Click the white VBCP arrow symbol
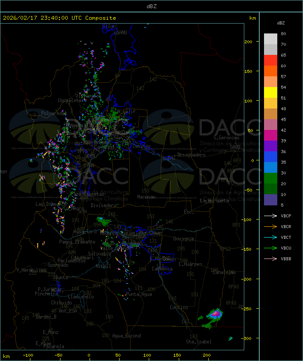Screen dimensions: 303x361 (x=270, y=216)
